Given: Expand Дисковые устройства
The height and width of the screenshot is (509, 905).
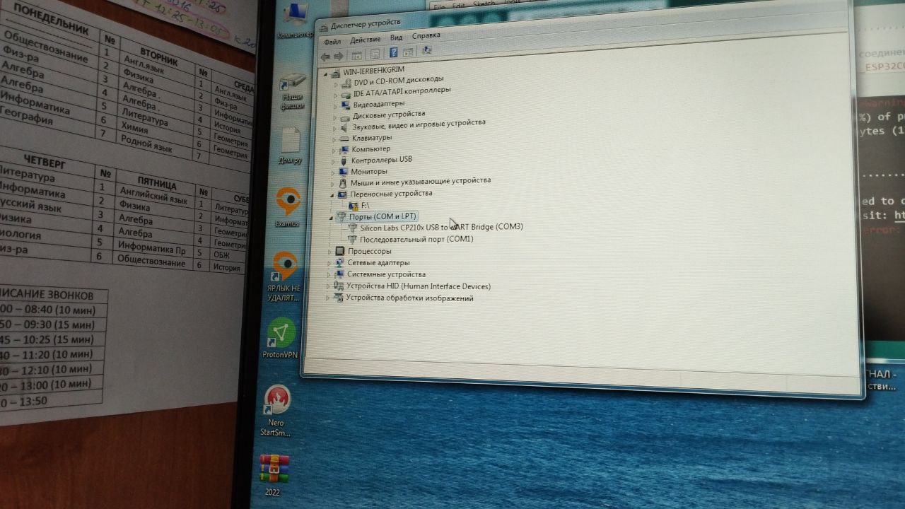Looking at the screenshot, I should tap(335, 117).
